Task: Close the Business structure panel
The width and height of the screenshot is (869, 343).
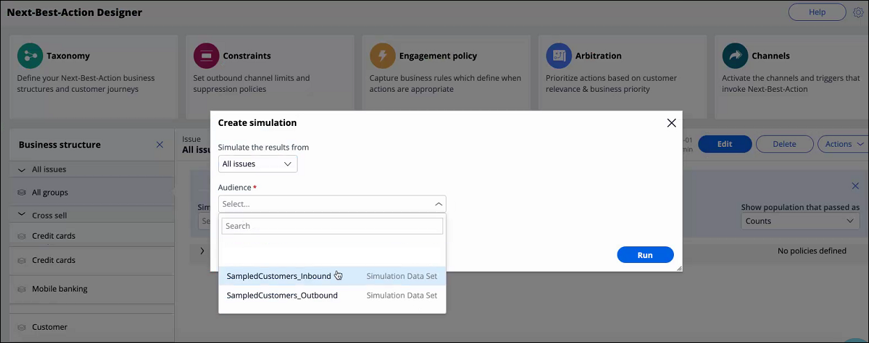Action: click(x=160, y=145)
